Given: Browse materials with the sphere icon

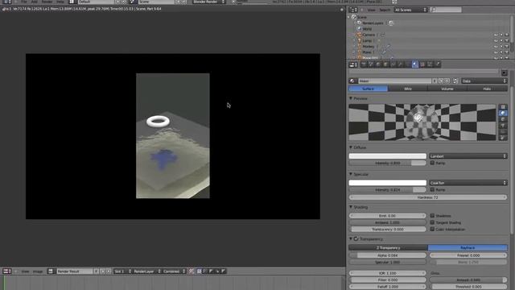Looking at the screenshot, I should 352,81.
